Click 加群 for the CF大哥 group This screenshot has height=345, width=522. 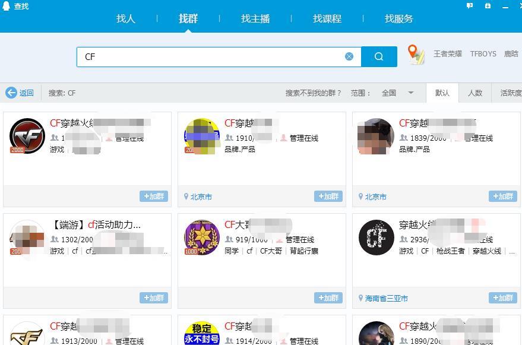click(x=328, y=297)
